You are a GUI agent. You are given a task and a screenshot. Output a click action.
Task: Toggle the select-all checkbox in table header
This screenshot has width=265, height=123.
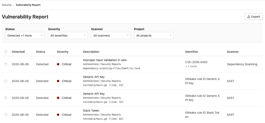coord(6,52)
